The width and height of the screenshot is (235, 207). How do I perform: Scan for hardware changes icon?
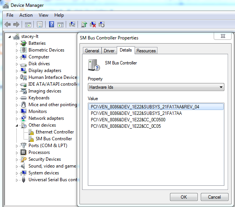[x=72, y=24]
